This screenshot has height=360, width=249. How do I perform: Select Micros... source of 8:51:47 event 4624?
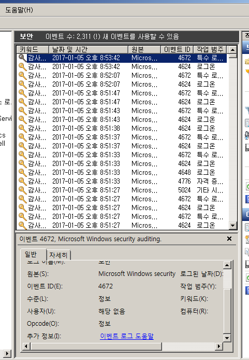(x=144, y=102)
